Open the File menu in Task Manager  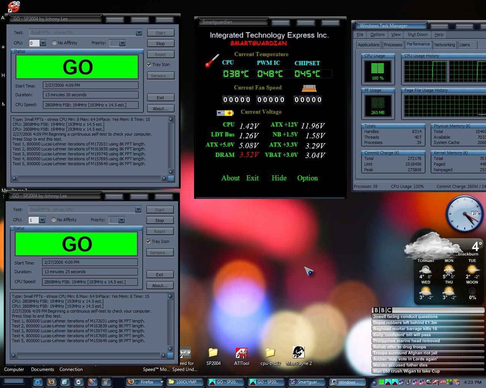click(x=360, y=34)
